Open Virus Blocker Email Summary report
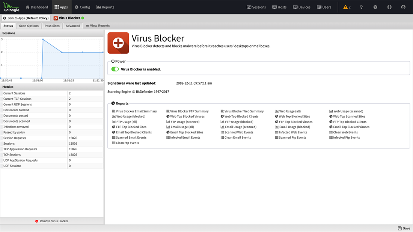The height and width of the screenshot is (232, 413). 134,111
